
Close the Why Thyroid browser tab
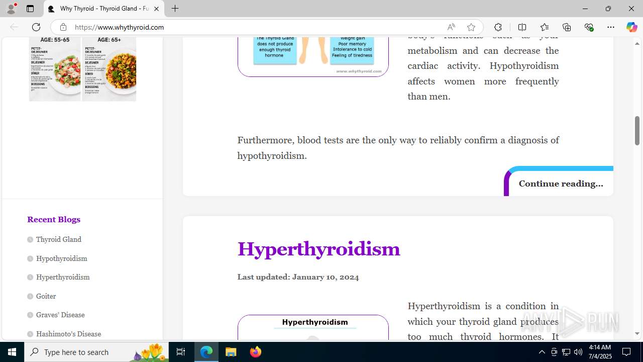(156, 9)
